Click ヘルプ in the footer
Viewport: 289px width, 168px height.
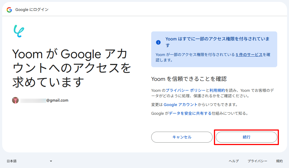[234, 161]
